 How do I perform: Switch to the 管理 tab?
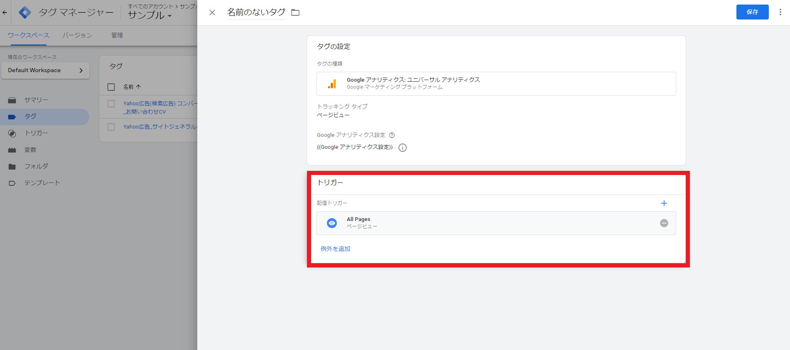(117, 35)
